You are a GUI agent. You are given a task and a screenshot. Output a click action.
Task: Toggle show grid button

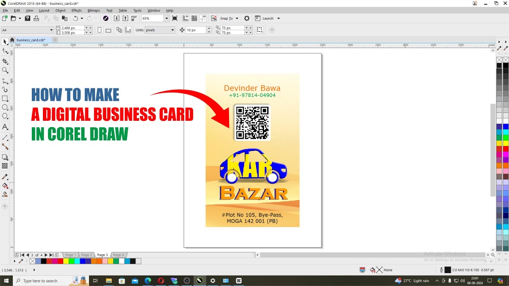194,18
